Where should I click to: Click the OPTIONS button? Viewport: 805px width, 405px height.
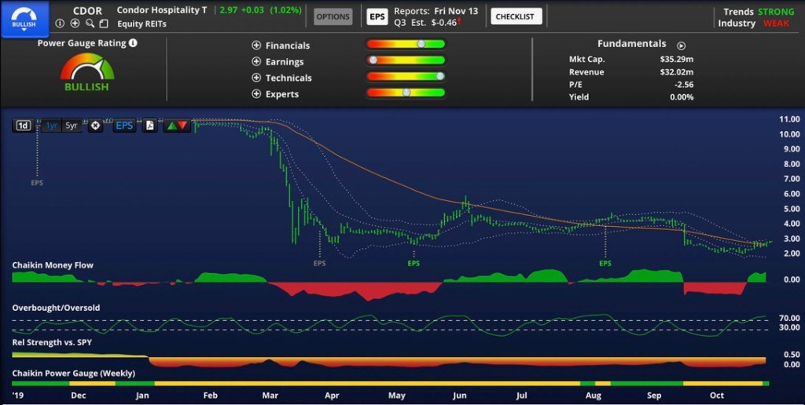coord(333,16)
